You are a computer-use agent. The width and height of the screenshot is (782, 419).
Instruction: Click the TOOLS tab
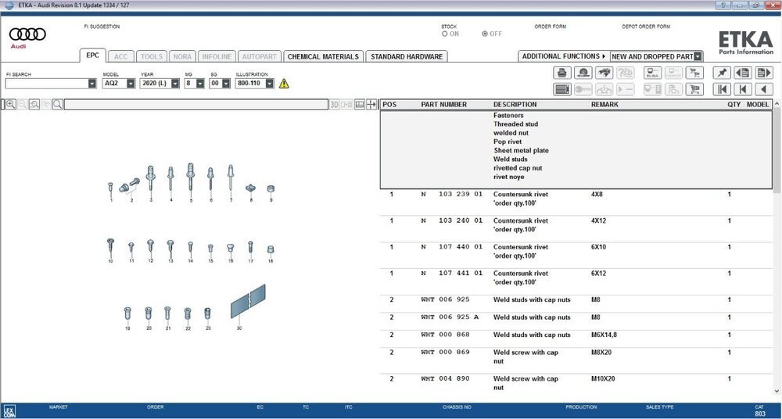(x=151, y=56)
